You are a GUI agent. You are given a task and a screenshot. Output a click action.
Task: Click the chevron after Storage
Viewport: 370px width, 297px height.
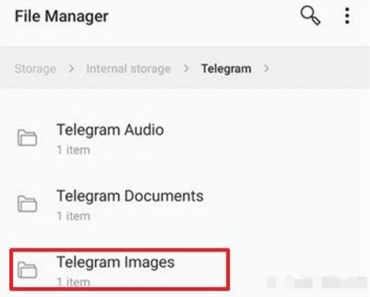click(x=71, y=69)
